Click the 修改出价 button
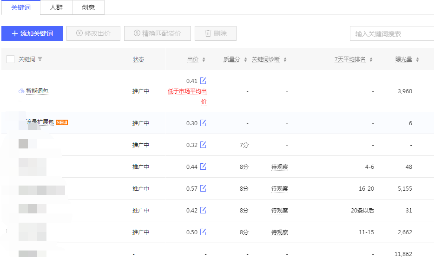The height and width of the screenshot is (257, 434). click(x=93, y=33)
